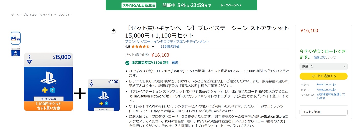Select the first product thumbnail

click(x=16, y=38)
